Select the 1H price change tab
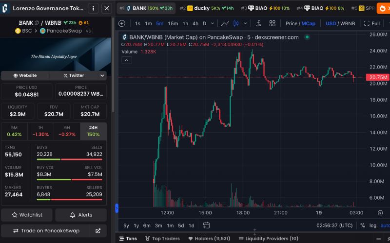This screenshot has width=390, height=243. 40,131
